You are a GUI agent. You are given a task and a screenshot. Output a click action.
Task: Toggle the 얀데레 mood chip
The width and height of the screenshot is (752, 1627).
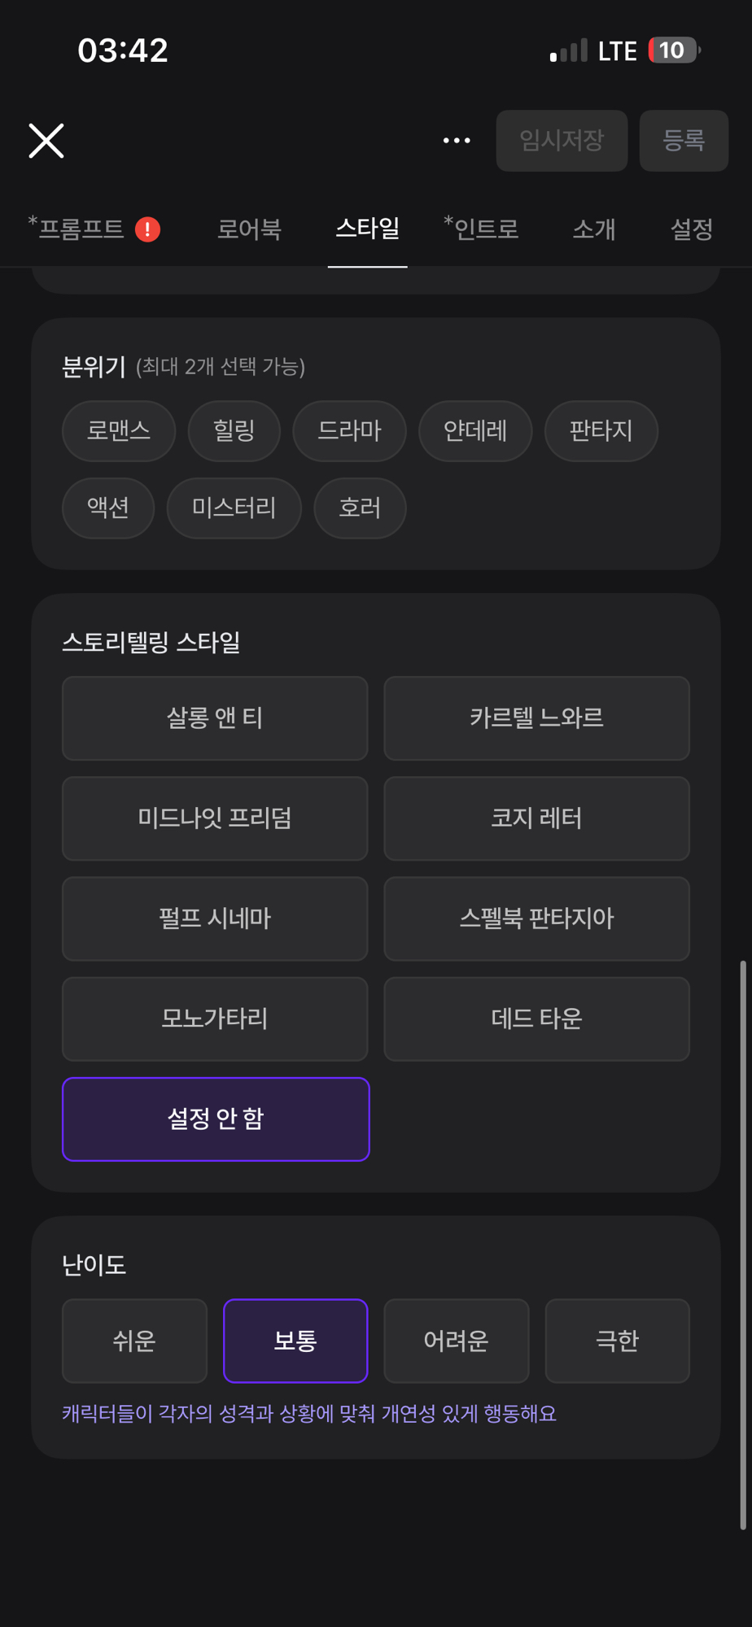(475, 430)
